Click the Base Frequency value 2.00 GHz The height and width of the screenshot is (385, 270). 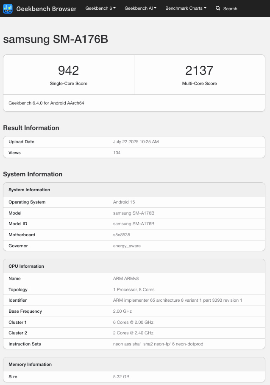coord(121,311)
